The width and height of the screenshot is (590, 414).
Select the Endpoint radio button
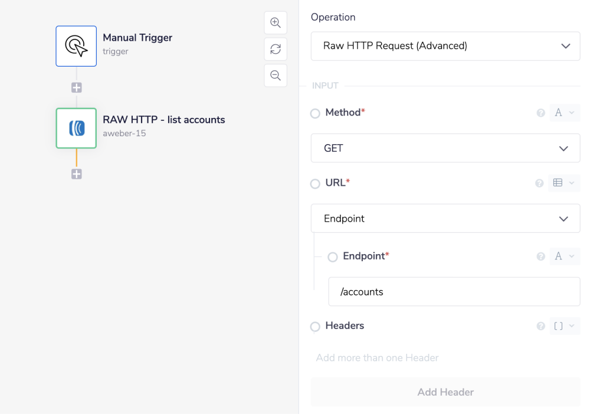333,257
